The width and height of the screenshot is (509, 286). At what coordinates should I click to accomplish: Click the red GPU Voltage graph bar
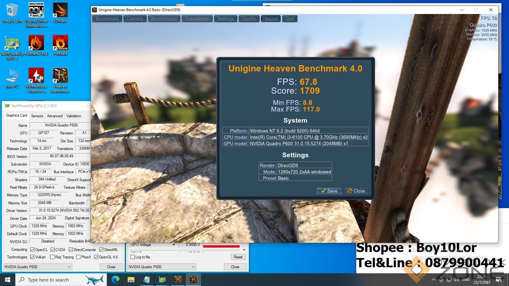[x=221, y=246]
